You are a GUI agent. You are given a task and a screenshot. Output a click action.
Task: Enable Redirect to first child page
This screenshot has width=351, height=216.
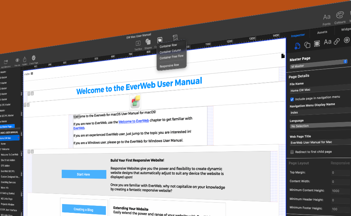292,152
